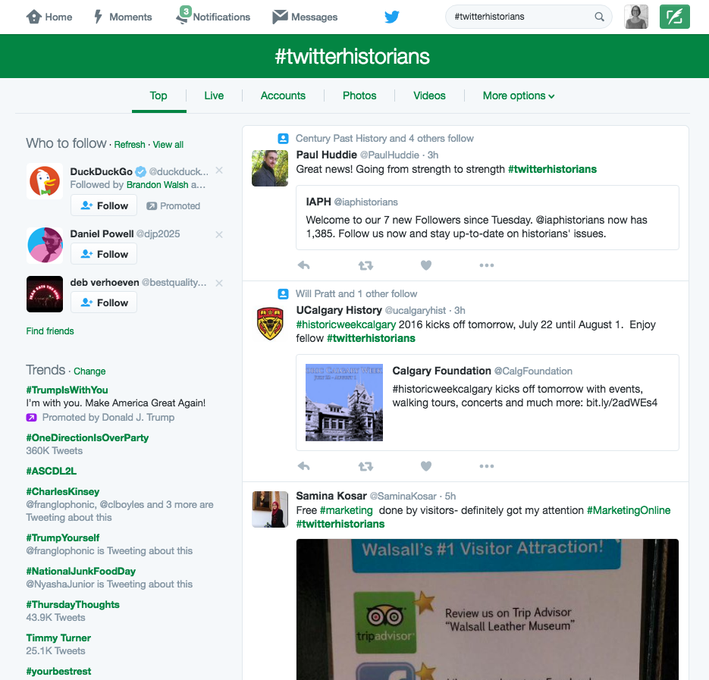This screenshot has width=709, height=680.
Task: Dismiss Daniel Powell follow suggestion
Action: click(219, 235)
